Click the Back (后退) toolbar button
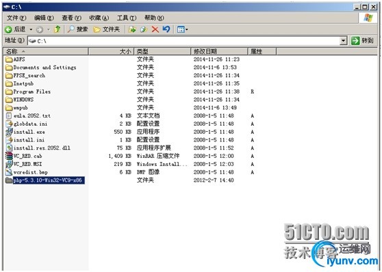 click(15, 29)
